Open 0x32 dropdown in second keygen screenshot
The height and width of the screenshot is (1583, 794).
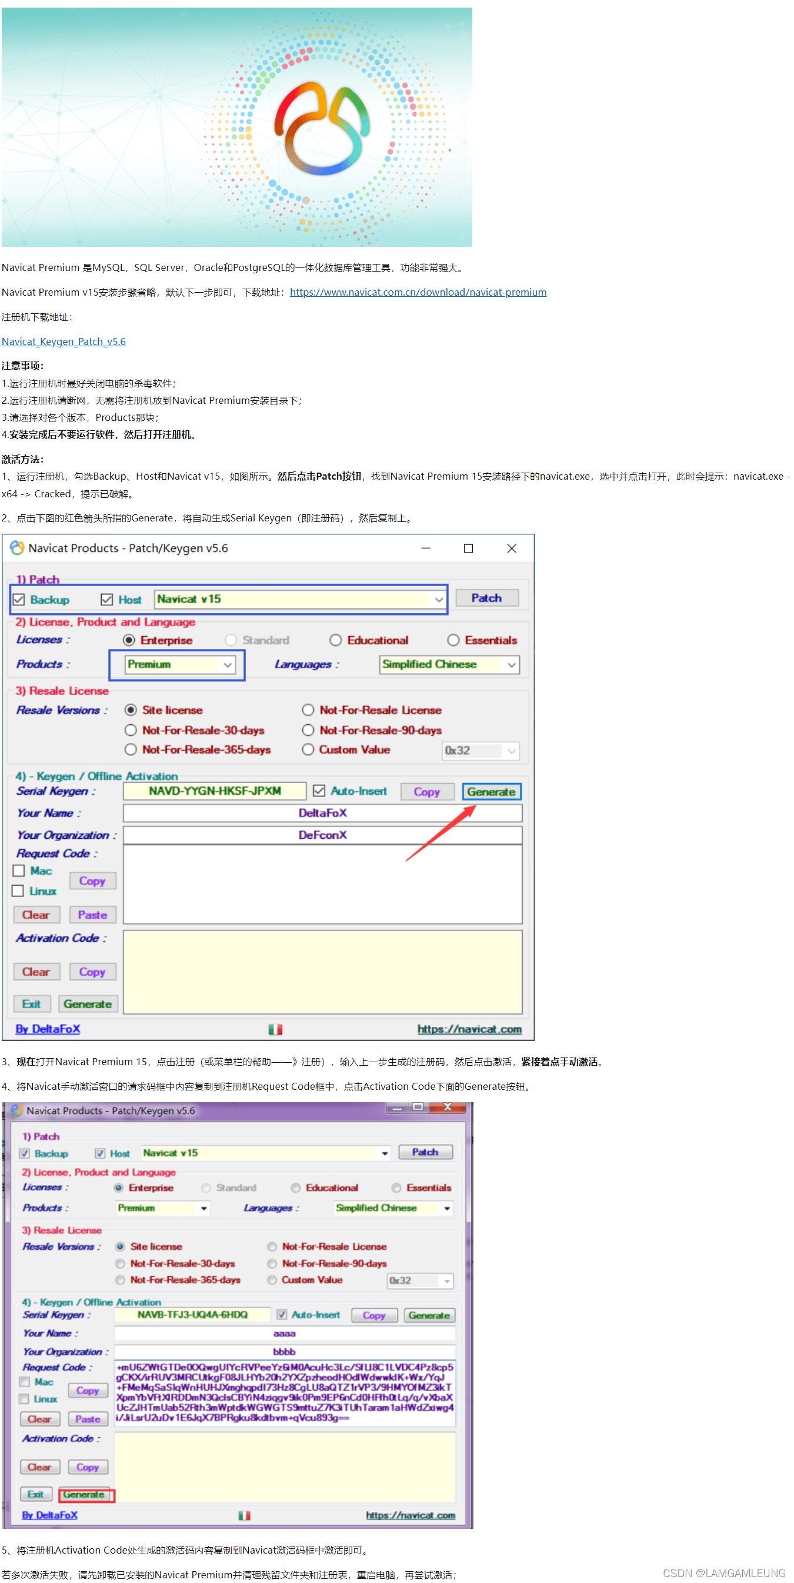(447, 1281)
